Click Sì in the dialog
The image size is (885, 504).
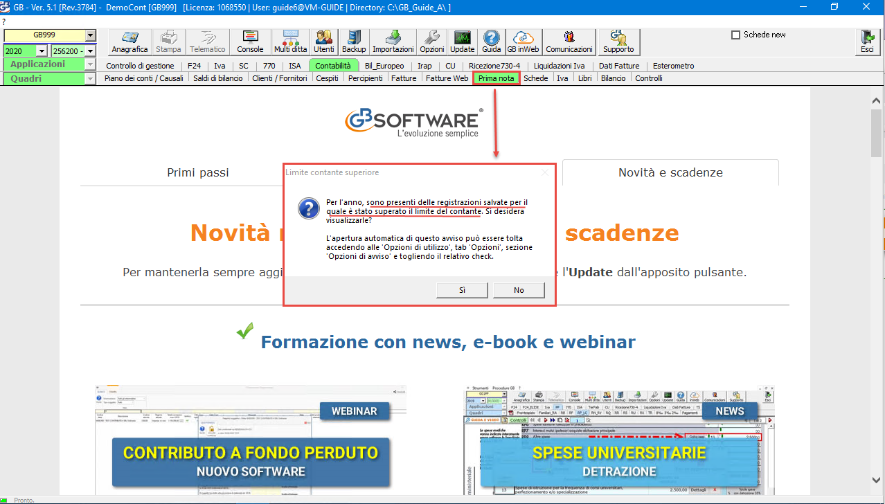point(462,290)
